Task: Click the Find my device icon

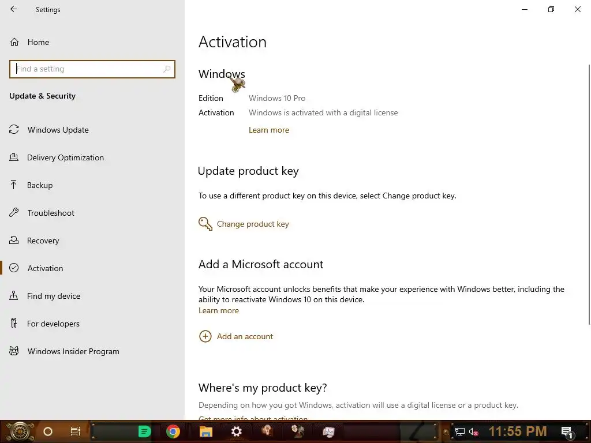Action: coord(14,295)
